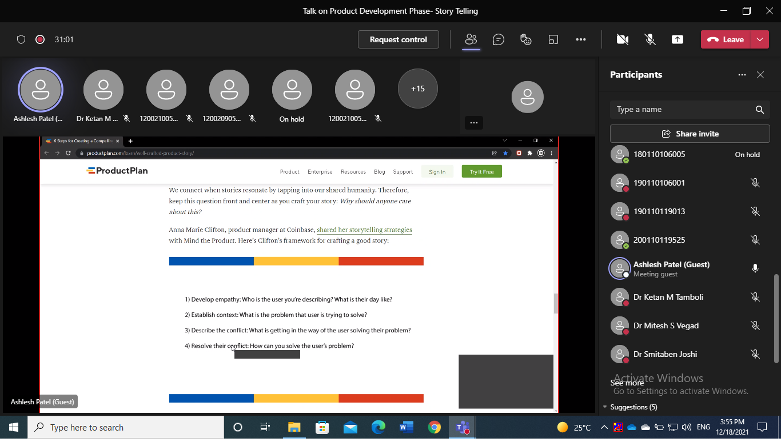Expand the +15 more participants bubble

pos(418,89)
